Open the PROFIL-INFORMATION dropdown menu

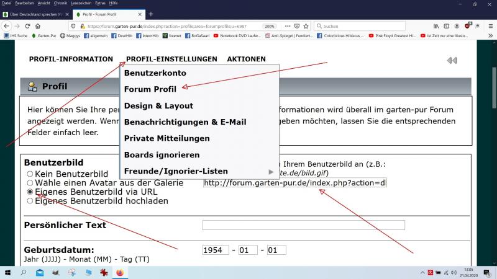[71, 60]
